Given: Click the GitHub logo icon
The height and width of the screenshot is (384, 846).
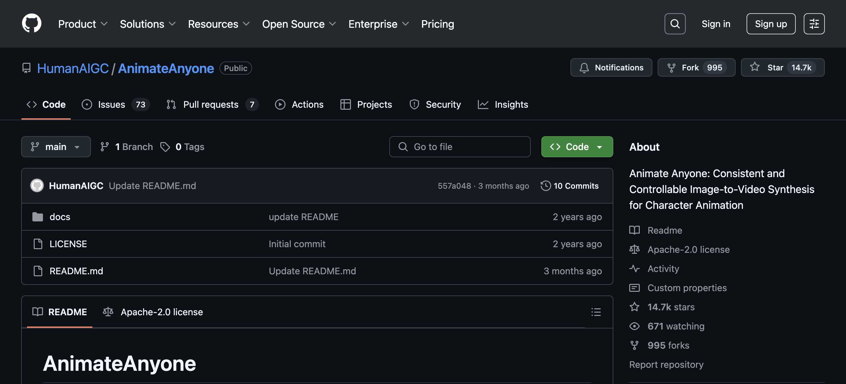Looking at the screenshot, I should click(x=31, y=23).
